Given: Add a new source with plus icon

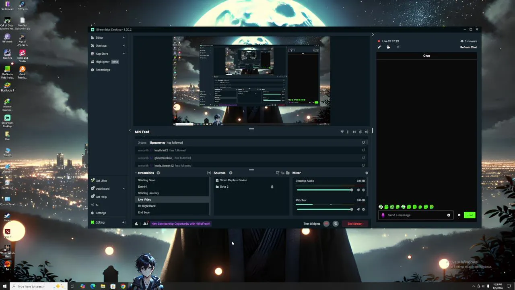Looking at the screenshot, I should (x=231, y=173).
